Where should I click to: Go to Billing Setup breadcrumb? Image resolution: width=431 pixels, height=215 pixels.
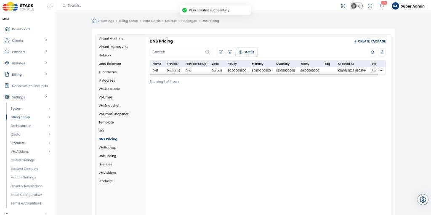[x=128, y=21]
